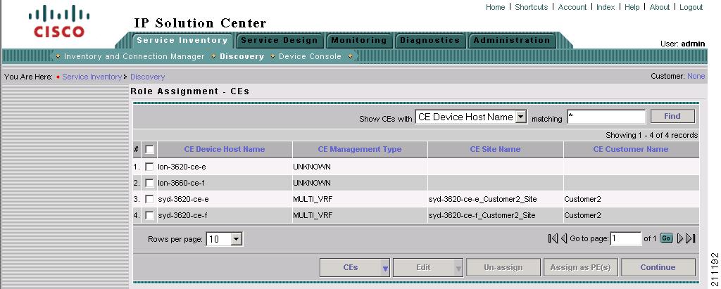
Task: Open the CEs button dropdown
Action: pos(385,267)
